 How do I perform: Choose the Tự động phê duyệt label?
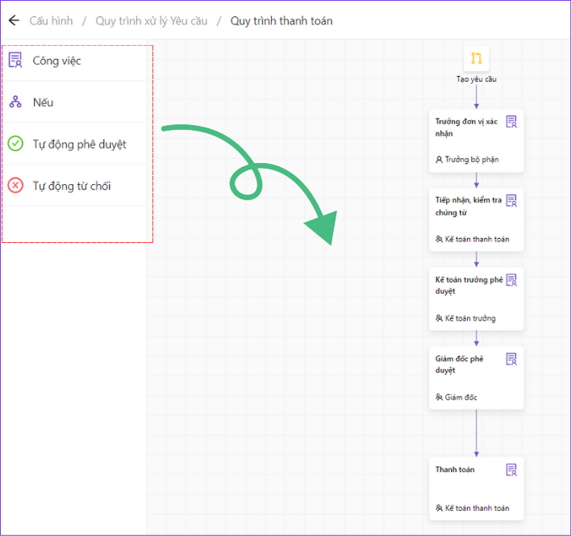(x=79, y=144)
